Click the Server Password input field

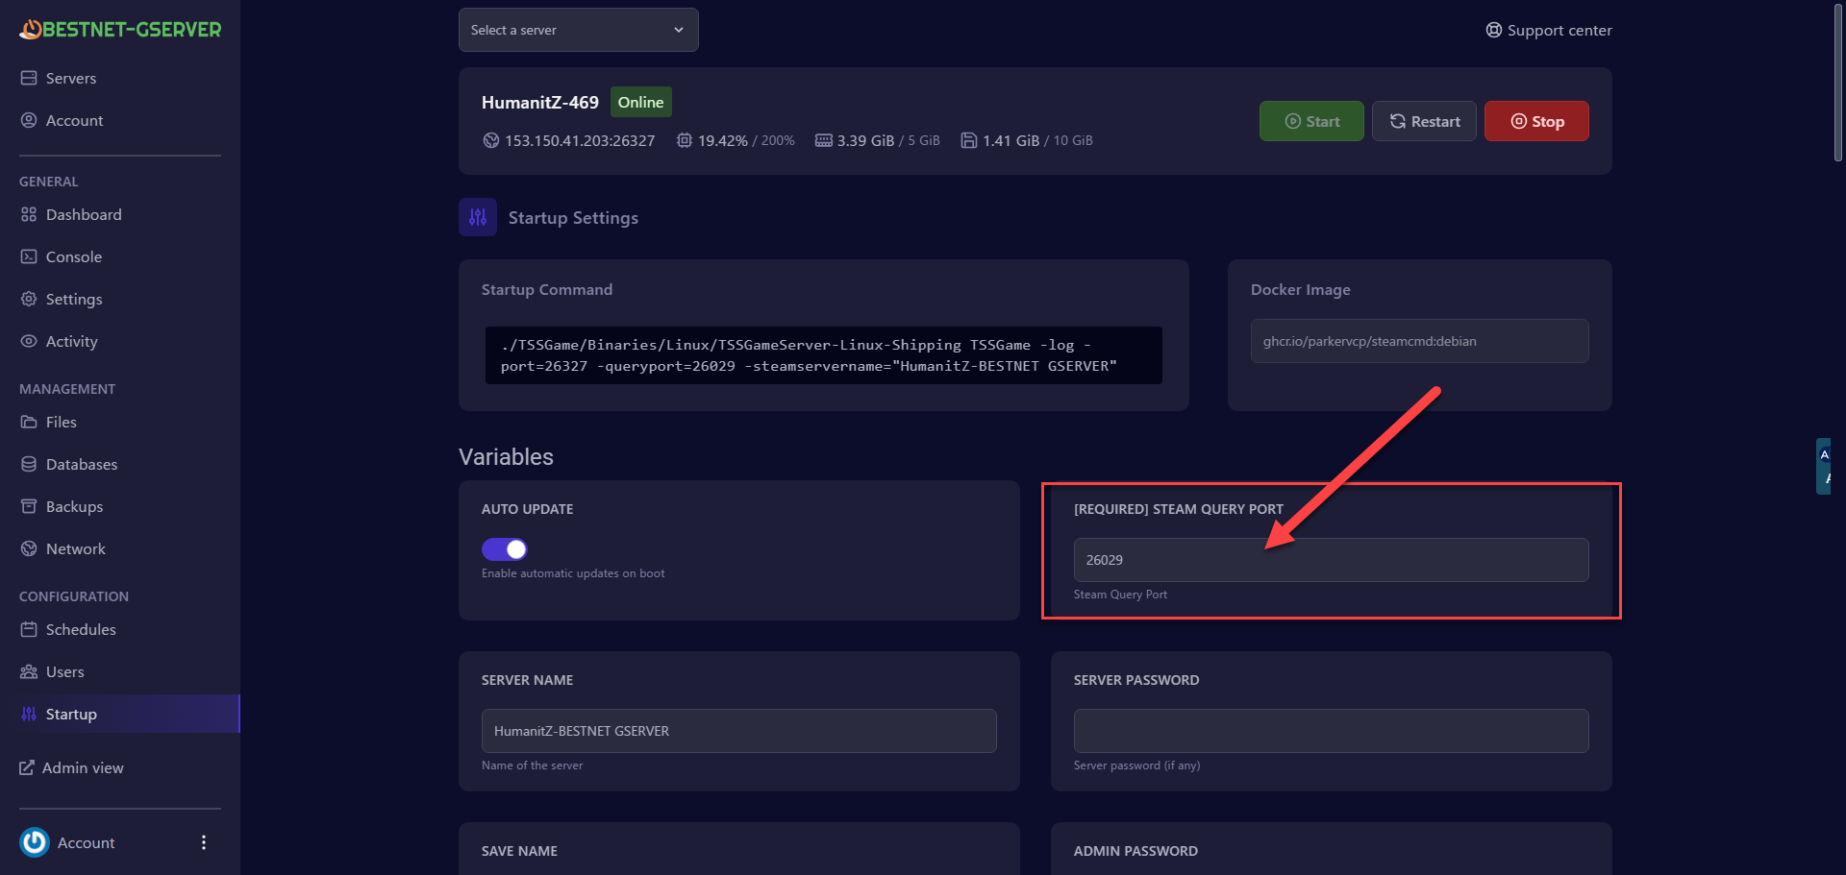tap(1331, 731)
